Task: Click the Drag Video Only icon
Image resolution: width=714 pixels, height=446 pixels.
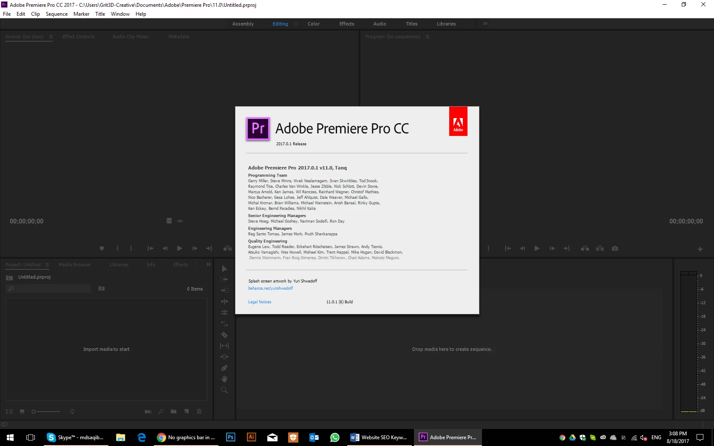Action: click(x=169, y=221)
